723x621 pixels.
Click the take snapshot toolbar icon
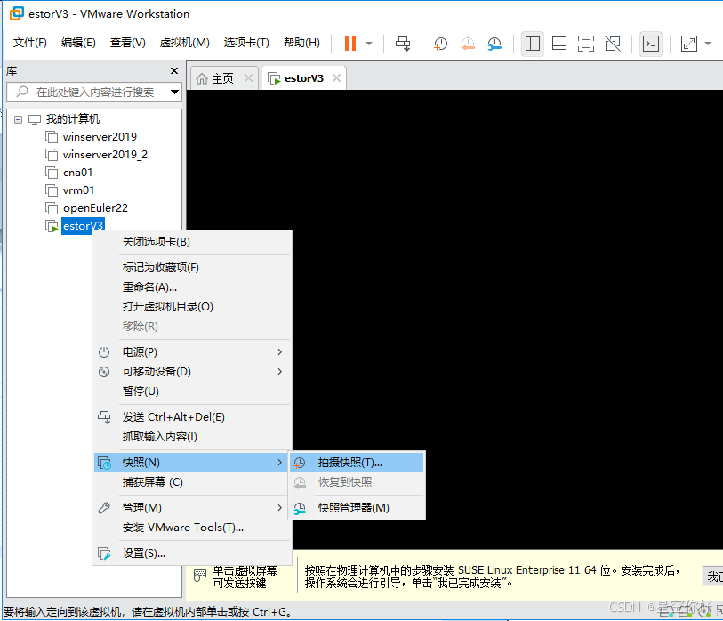coord(440,44)
